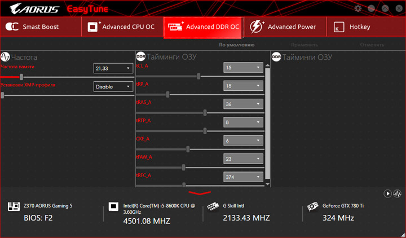The width and height of the screenshot is (406, 238).
Task: Open the settings gear icon
Action: point(358,8)
